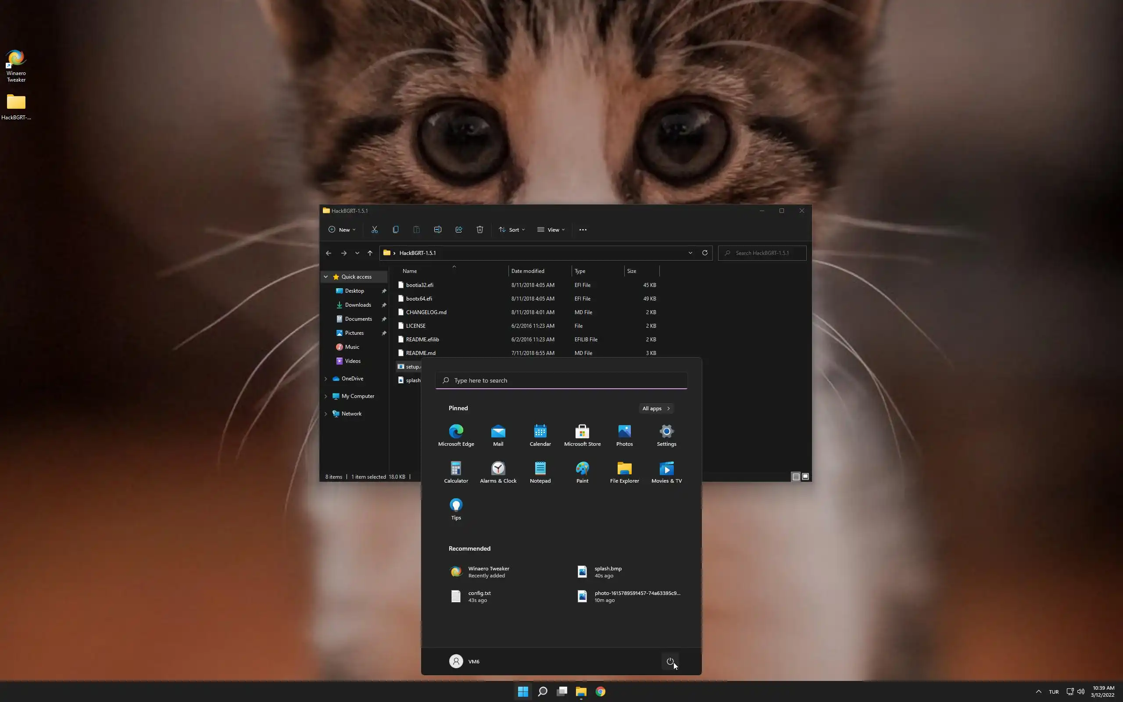Open the Sort dropdown menu
The height and width of the screenshot is (702, 1123).
tap(511, 229)
